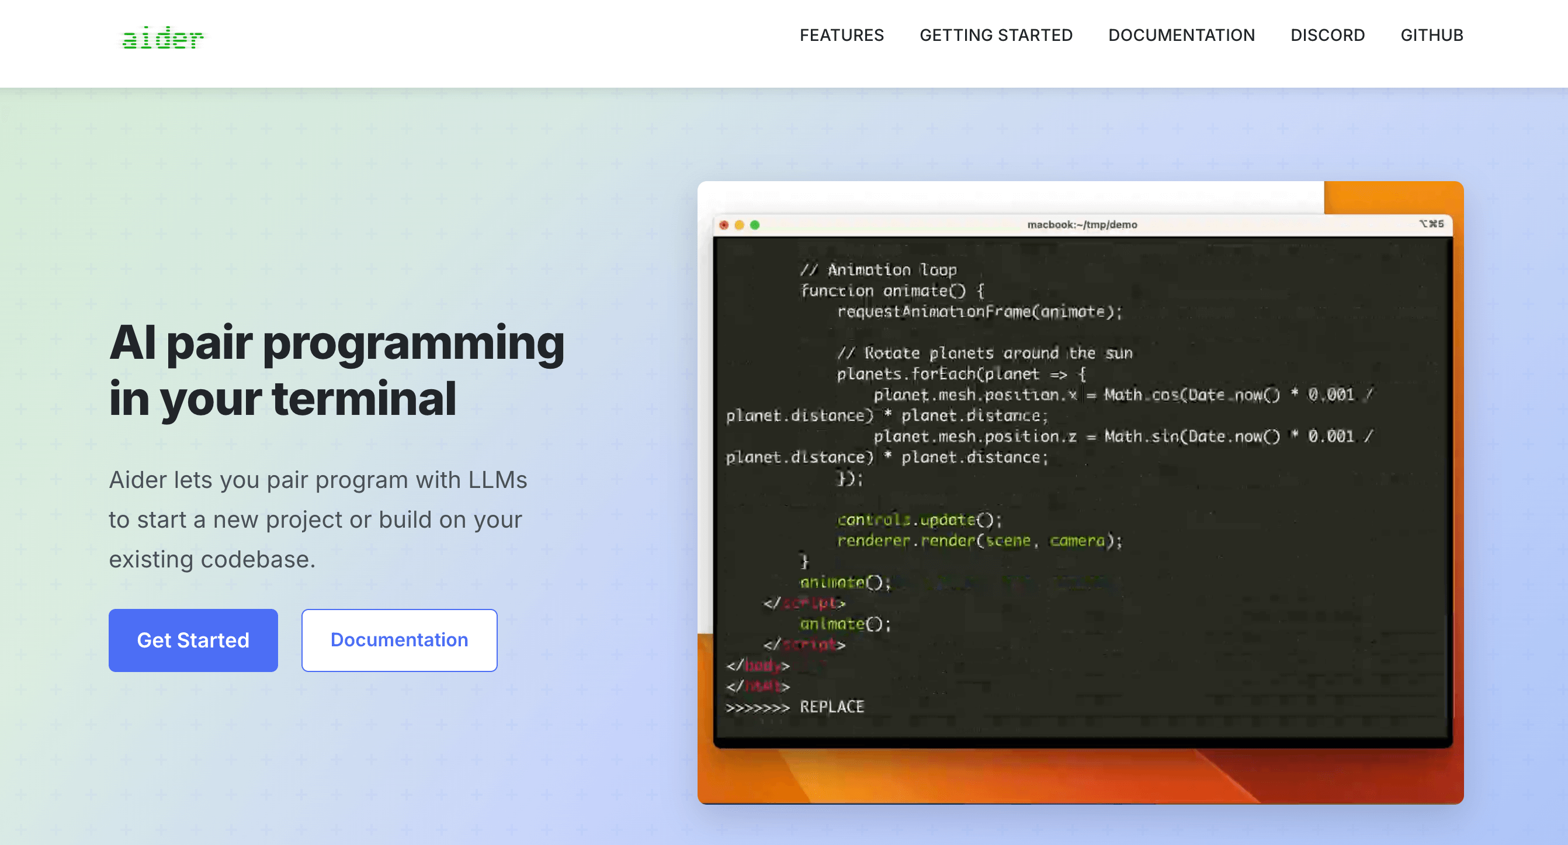Open the FEATURES nav link
This screenshot has height=845, width=1568.
pos(841,35)
